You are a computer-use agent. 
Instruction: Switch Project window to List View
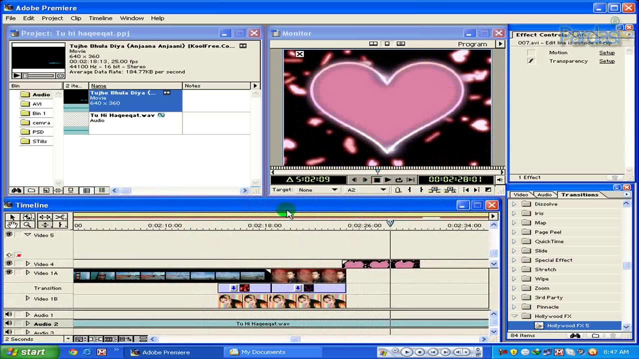coord(102,190)
